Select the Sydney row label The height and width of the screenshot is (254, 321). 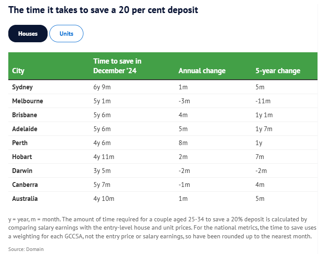click(x=23, y=87)
